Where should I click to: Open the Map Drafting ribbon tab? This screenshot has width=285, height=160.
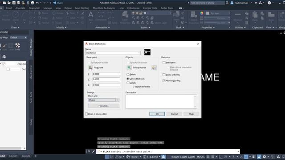(x=82, y=8)
